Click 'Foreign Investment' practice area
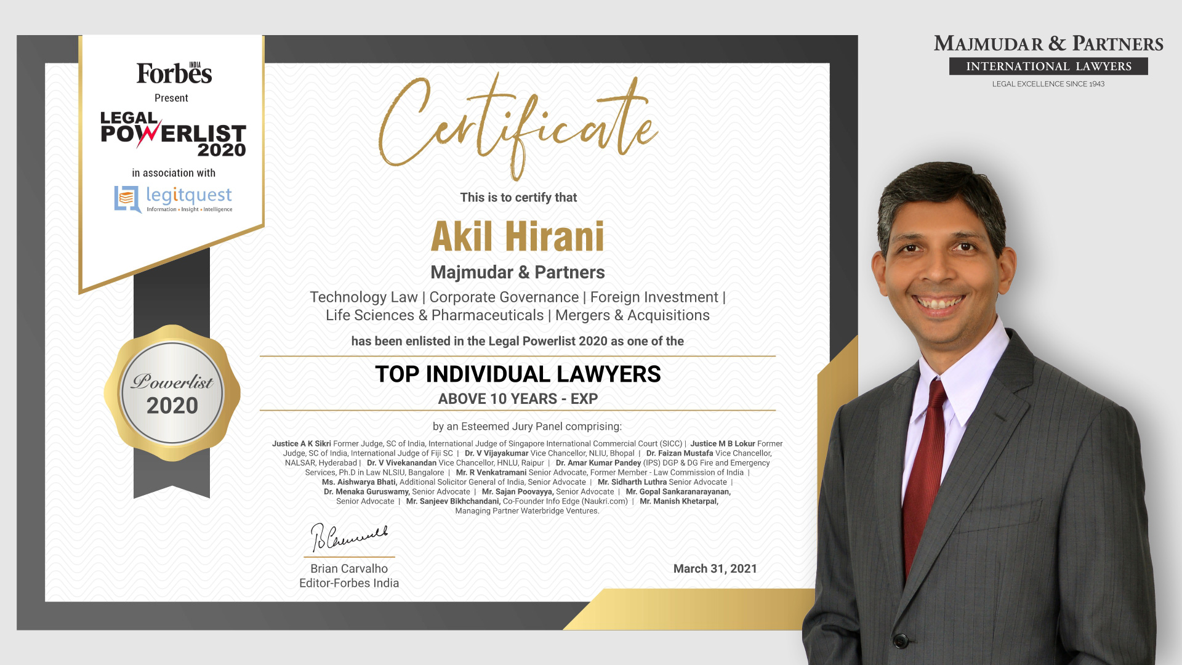Image resolution: width=1182 pixels, height=665 pixels. [x=654, y=297]
